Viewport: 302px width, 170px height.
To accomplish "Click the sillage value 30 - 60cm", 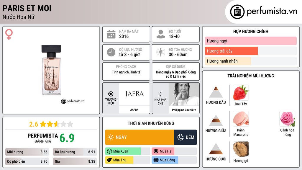I will [x=178, y=55].
